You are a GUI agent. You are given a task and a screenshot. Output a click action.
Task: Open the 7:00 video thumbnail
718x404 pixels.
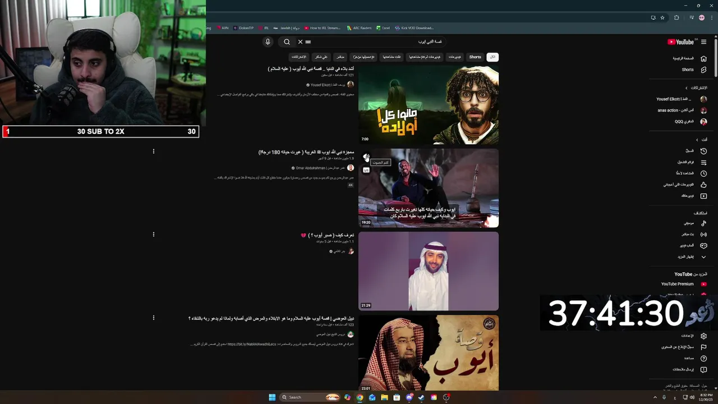pyautogui.click(x=429, y=105)
